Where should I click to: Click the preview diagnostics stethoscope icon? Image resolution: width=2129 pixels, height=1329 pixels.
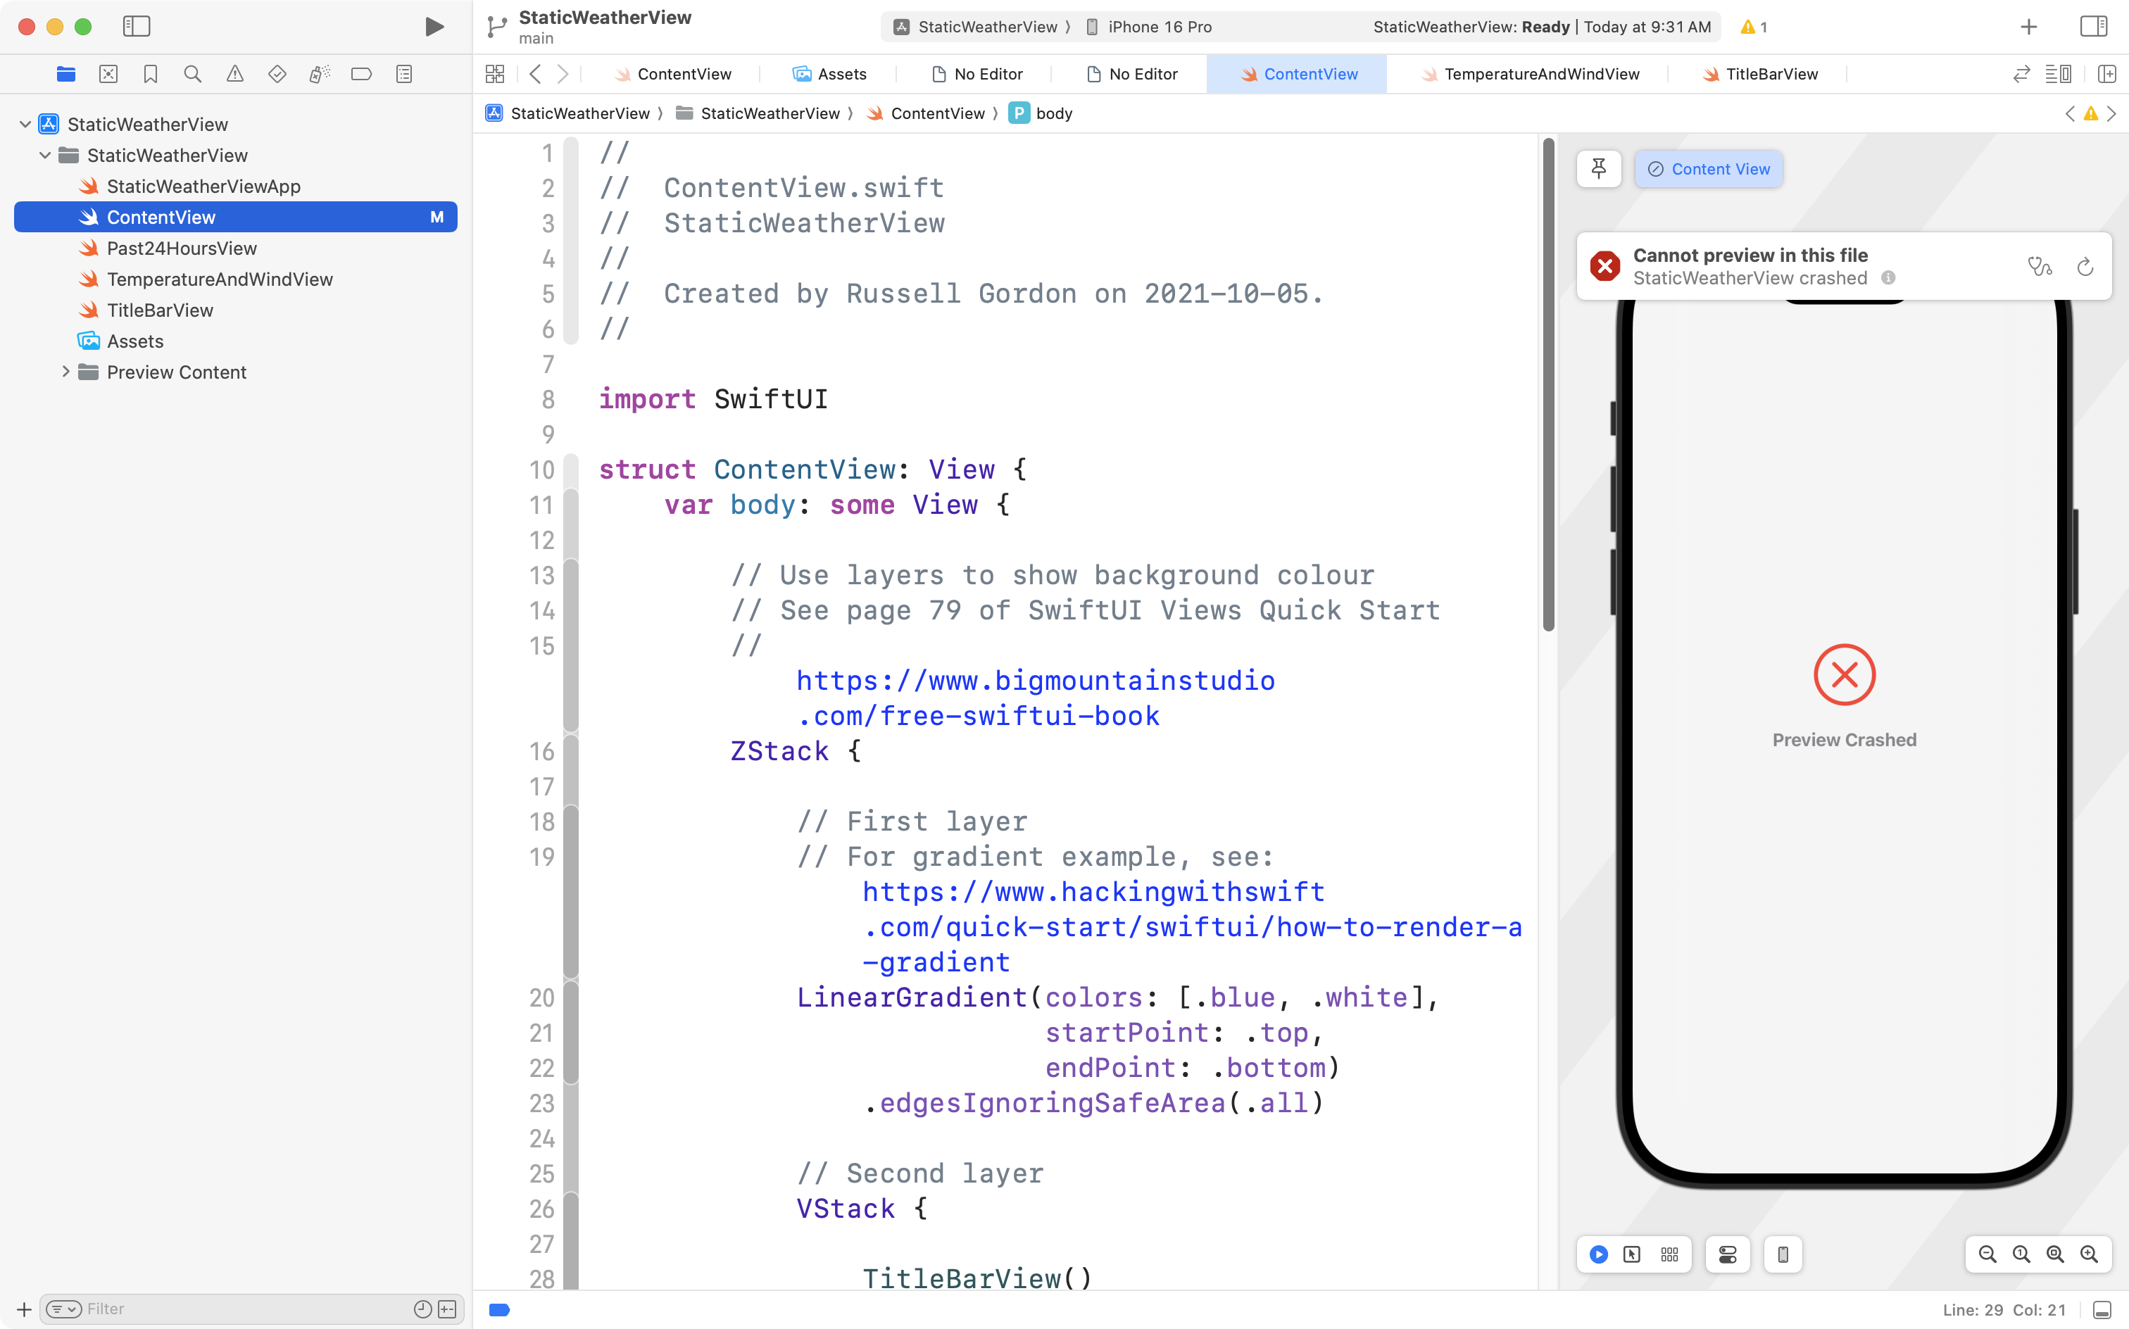coord(2040,266)
